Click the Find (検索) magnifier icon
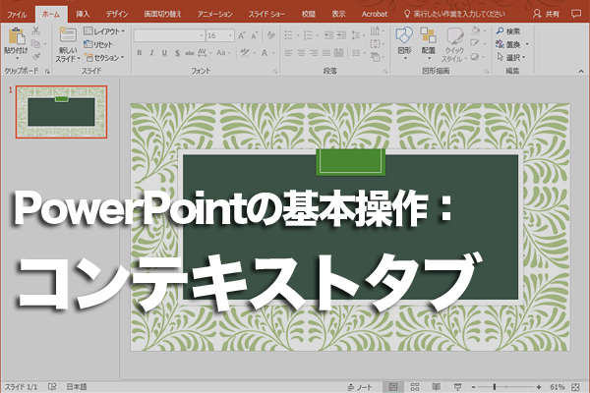590x393 pixels. pos(501,31)
